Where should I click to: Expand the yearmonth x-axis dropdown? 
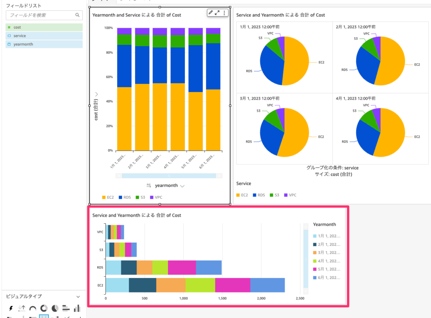[x=182, y=186]
